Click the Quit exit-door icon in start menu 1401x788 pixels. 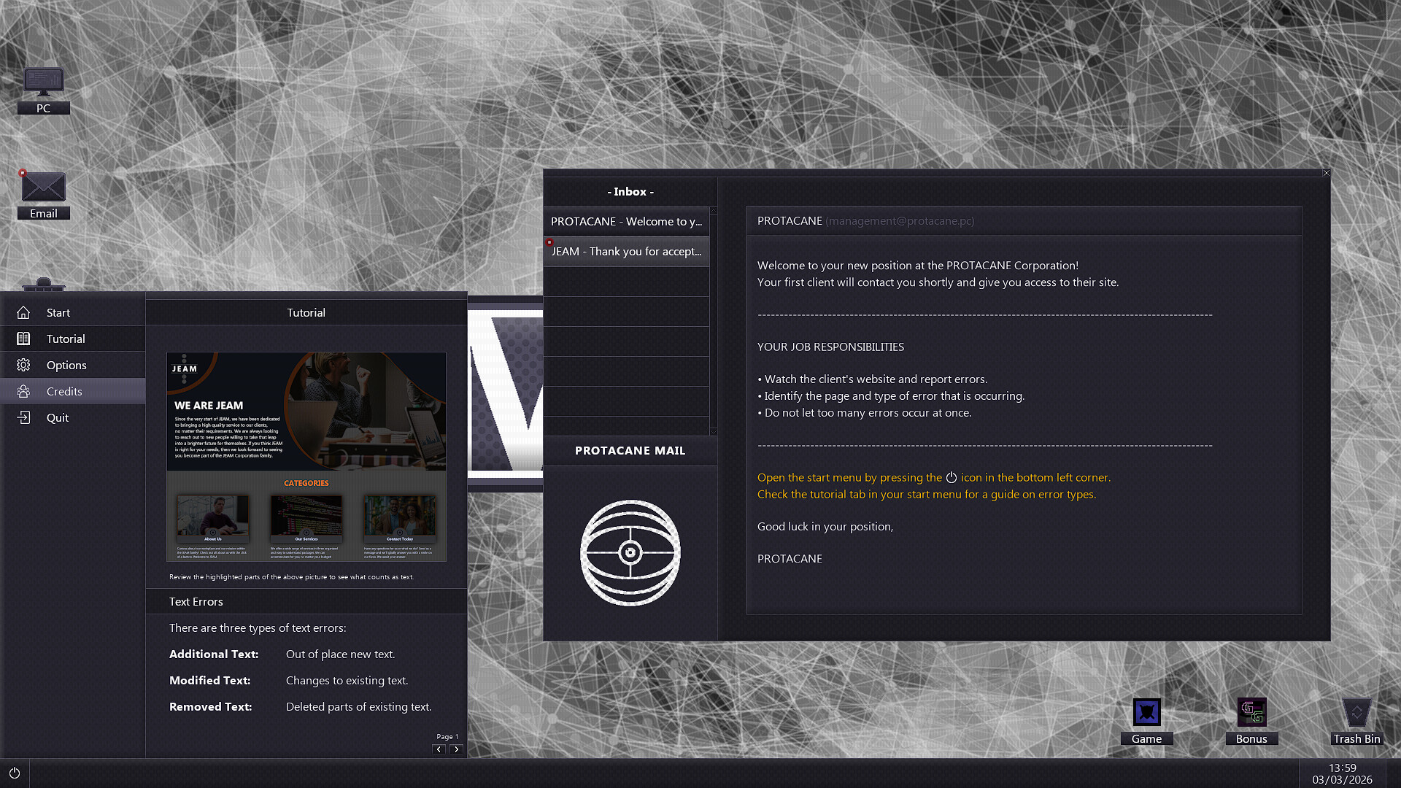(24, 417)
